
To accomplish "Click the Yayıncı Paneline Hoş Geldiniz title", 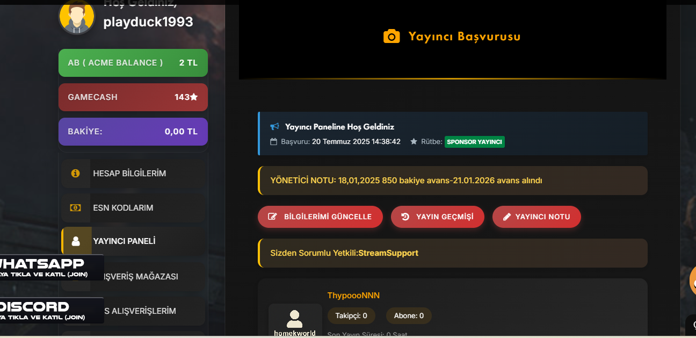I will [339, 127].
